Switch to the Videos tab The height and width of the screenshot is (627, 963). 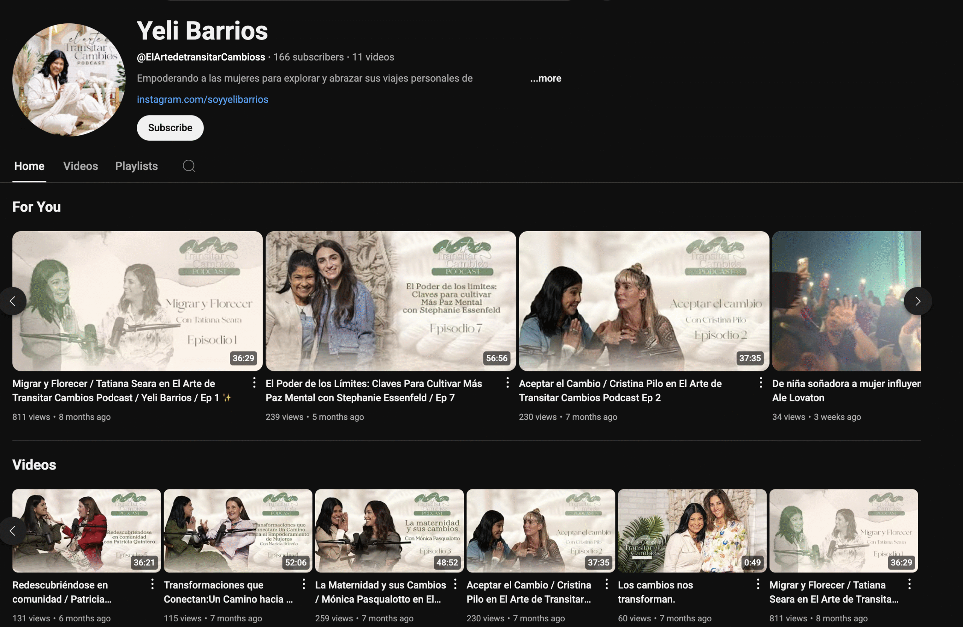tap(81, 166)
